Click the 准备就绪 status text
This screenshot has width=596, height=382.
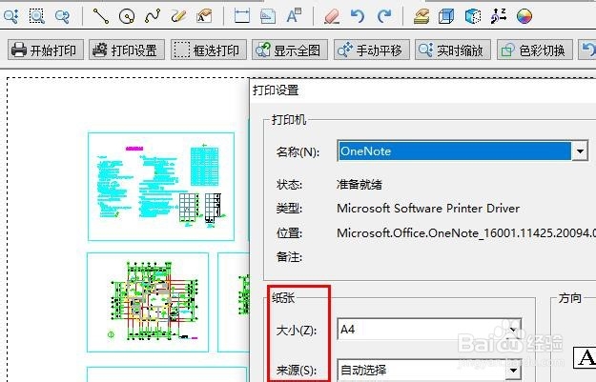coord(359,185)
